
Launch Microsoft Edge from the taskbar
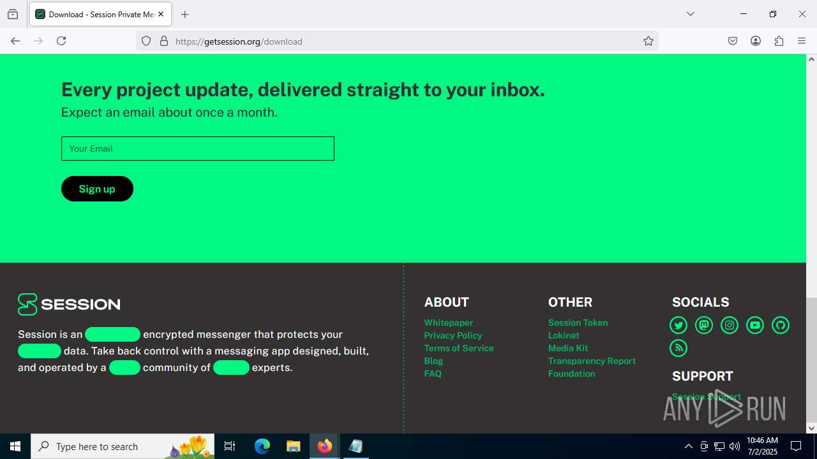262,446
